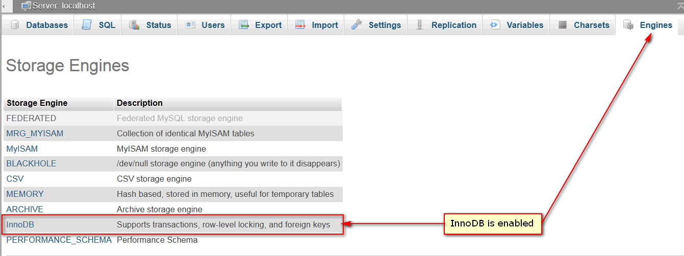The image size is (684, 256).
Task: Open the MRG_MYISAM engine link
Action: click(x=35, y=133)
